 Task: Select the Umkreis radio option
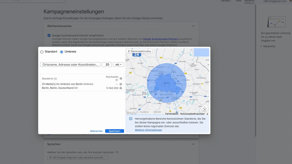point(62,52)
